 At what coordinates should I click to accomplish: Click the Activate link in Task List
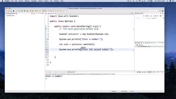click(x=154, y=18)
